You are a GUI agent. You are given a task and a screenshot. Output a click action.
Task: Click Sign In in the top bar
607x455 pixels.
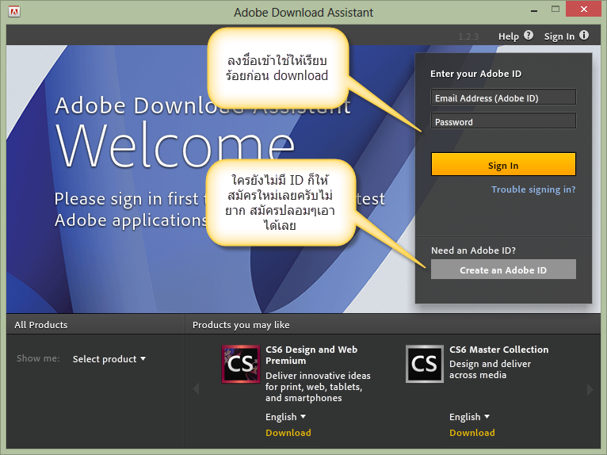559,36
